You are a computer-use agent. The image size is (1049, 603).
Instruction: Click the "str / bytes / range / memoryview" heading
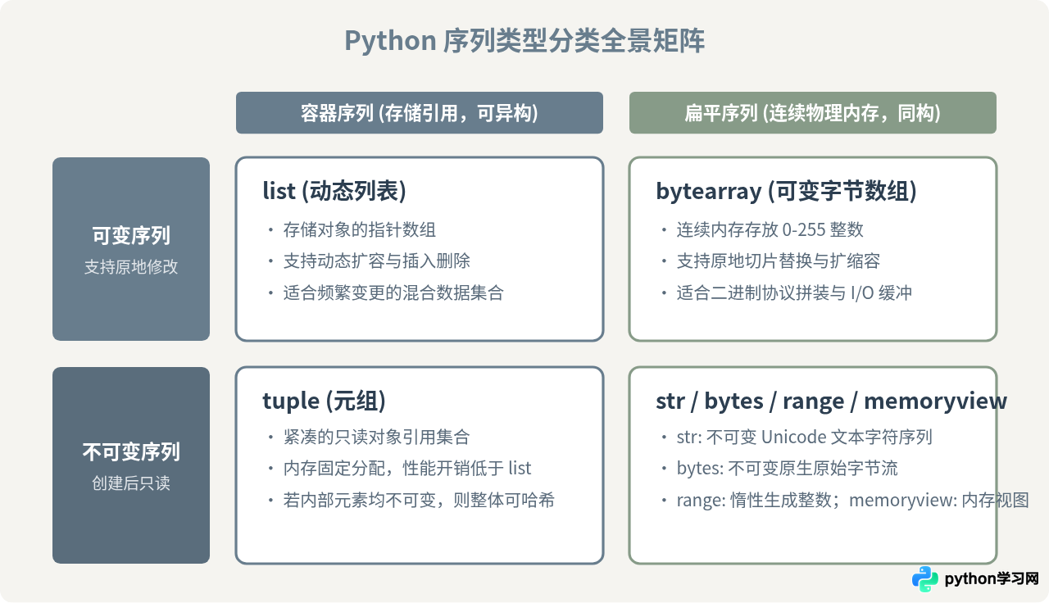(832, 401)
